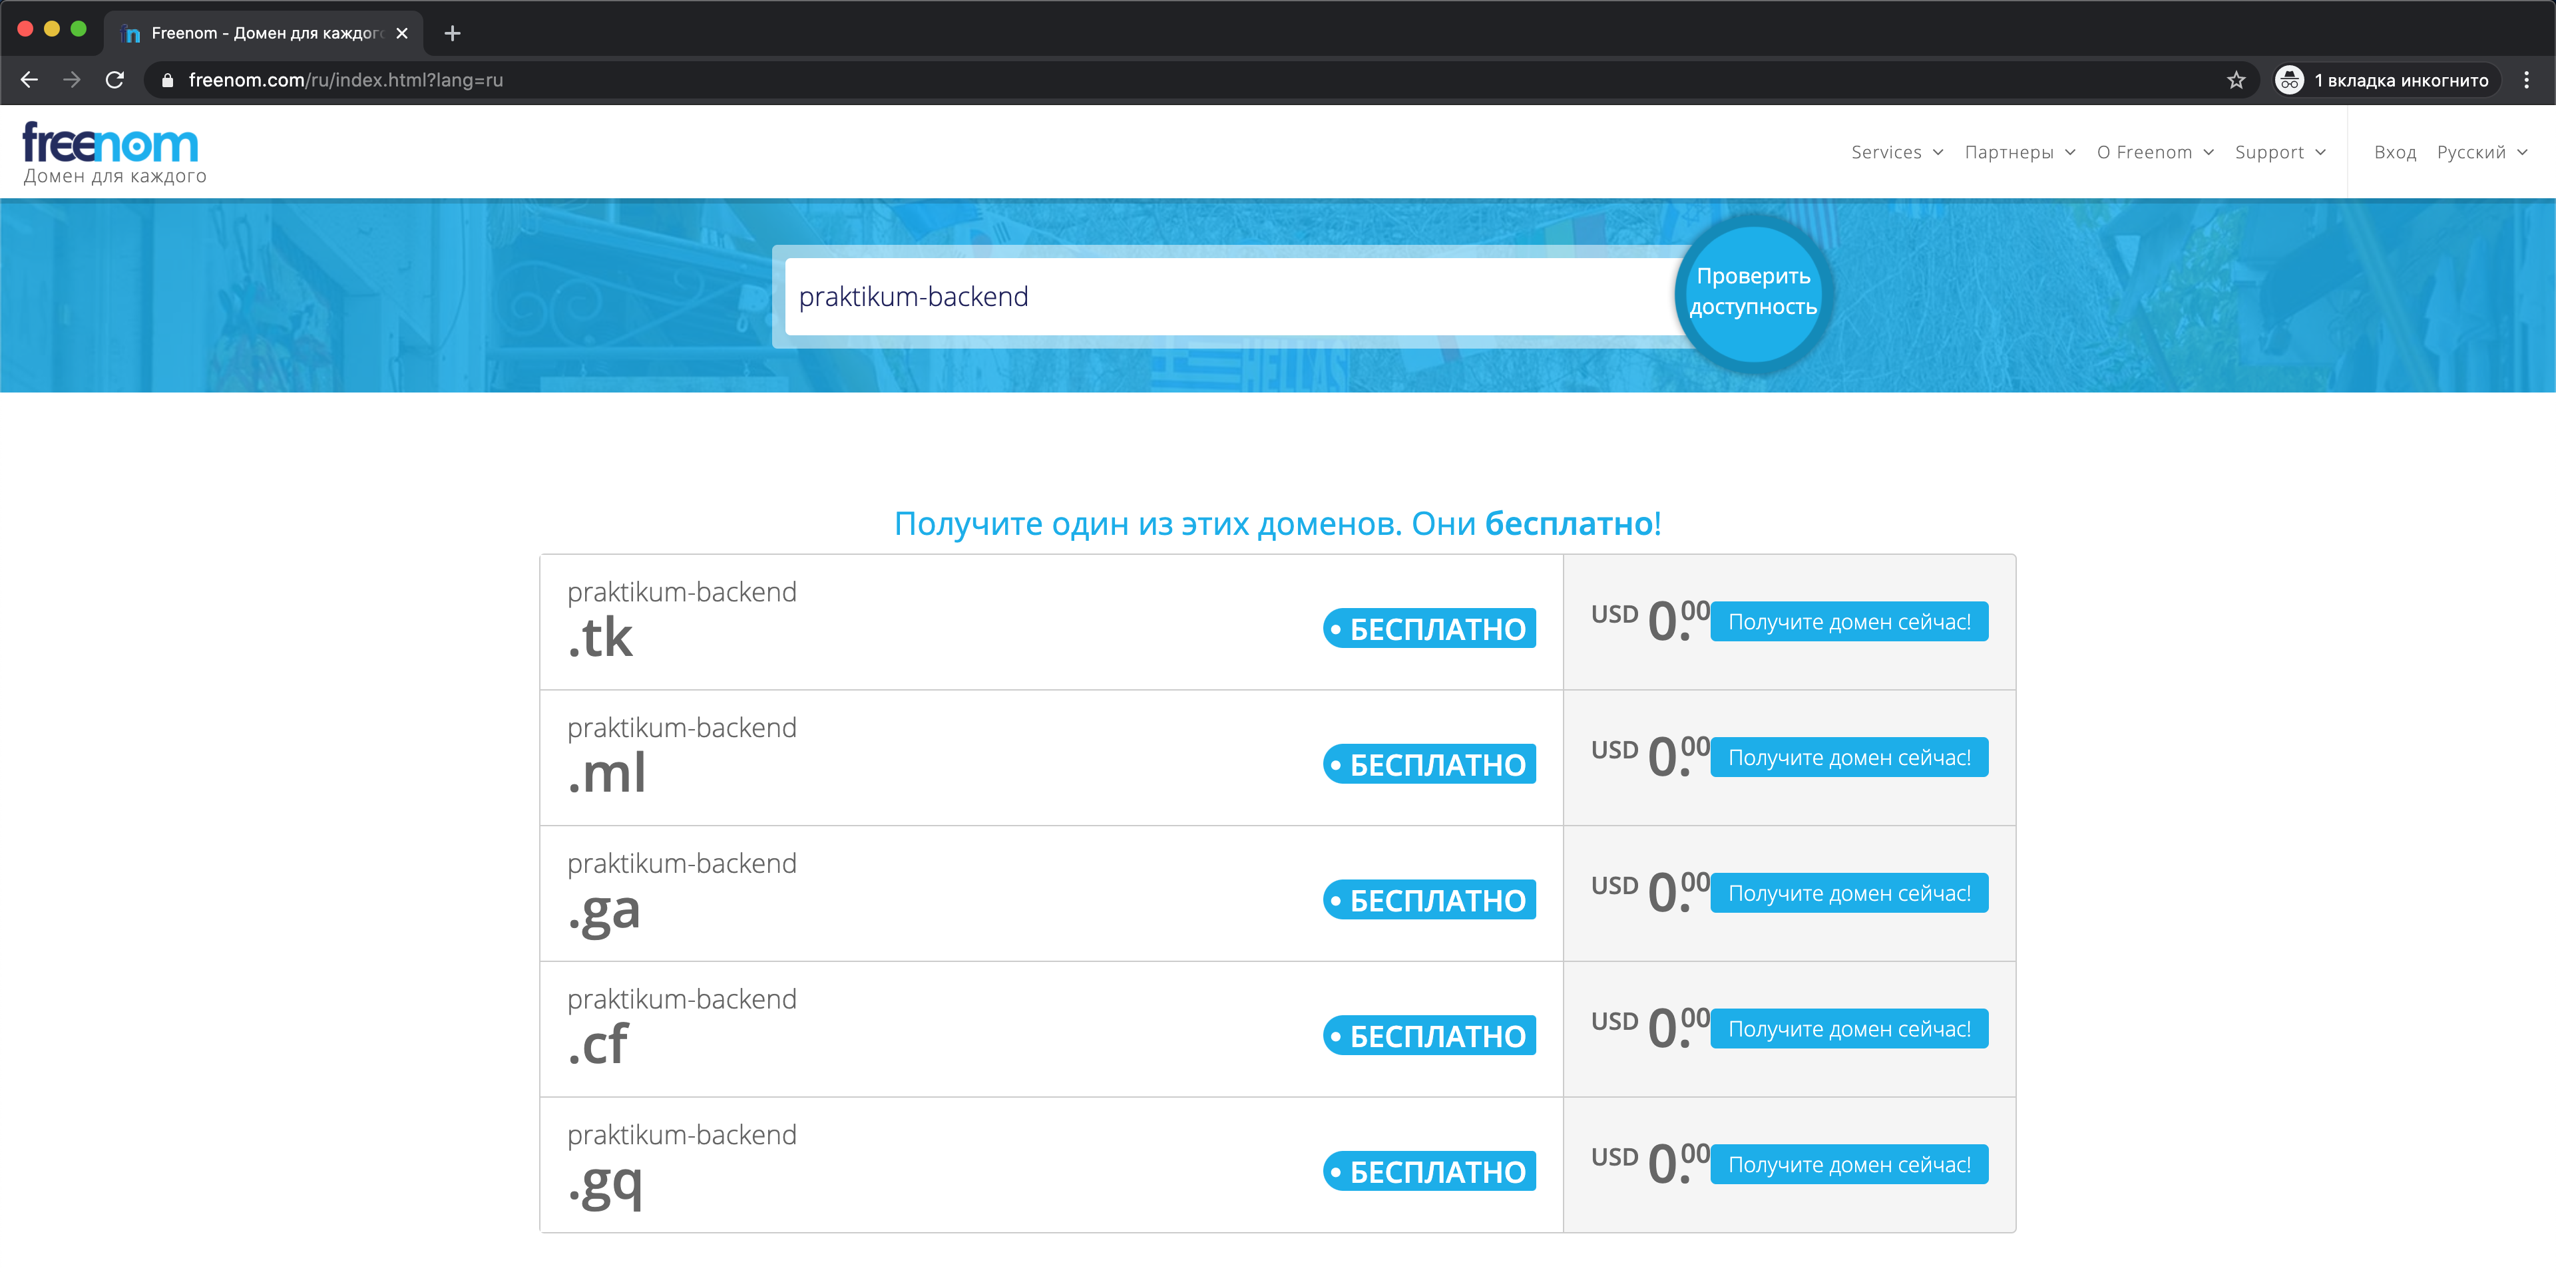Click the browser back arrow
This screenshot has width=2556, height=1272.
(x=30, y=80)
